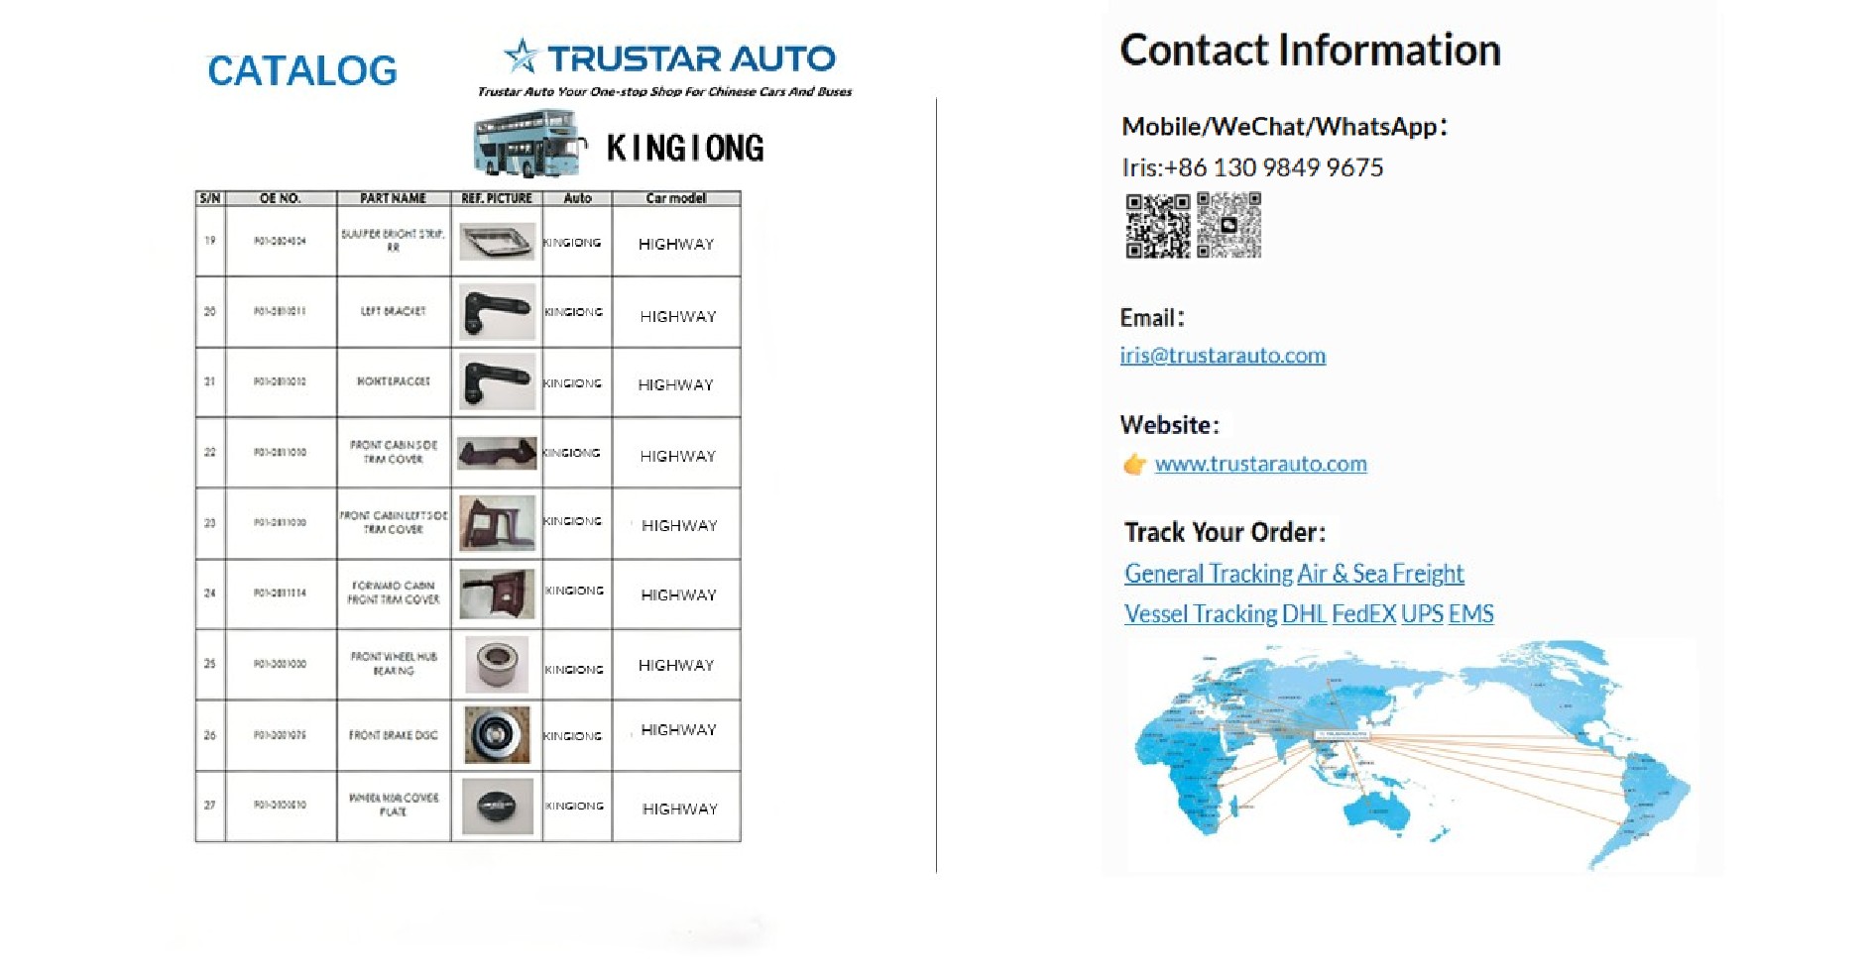The image size is (1871, 971).
Task: Click the front wheel hub bearing picture
Action: [497, 664]
